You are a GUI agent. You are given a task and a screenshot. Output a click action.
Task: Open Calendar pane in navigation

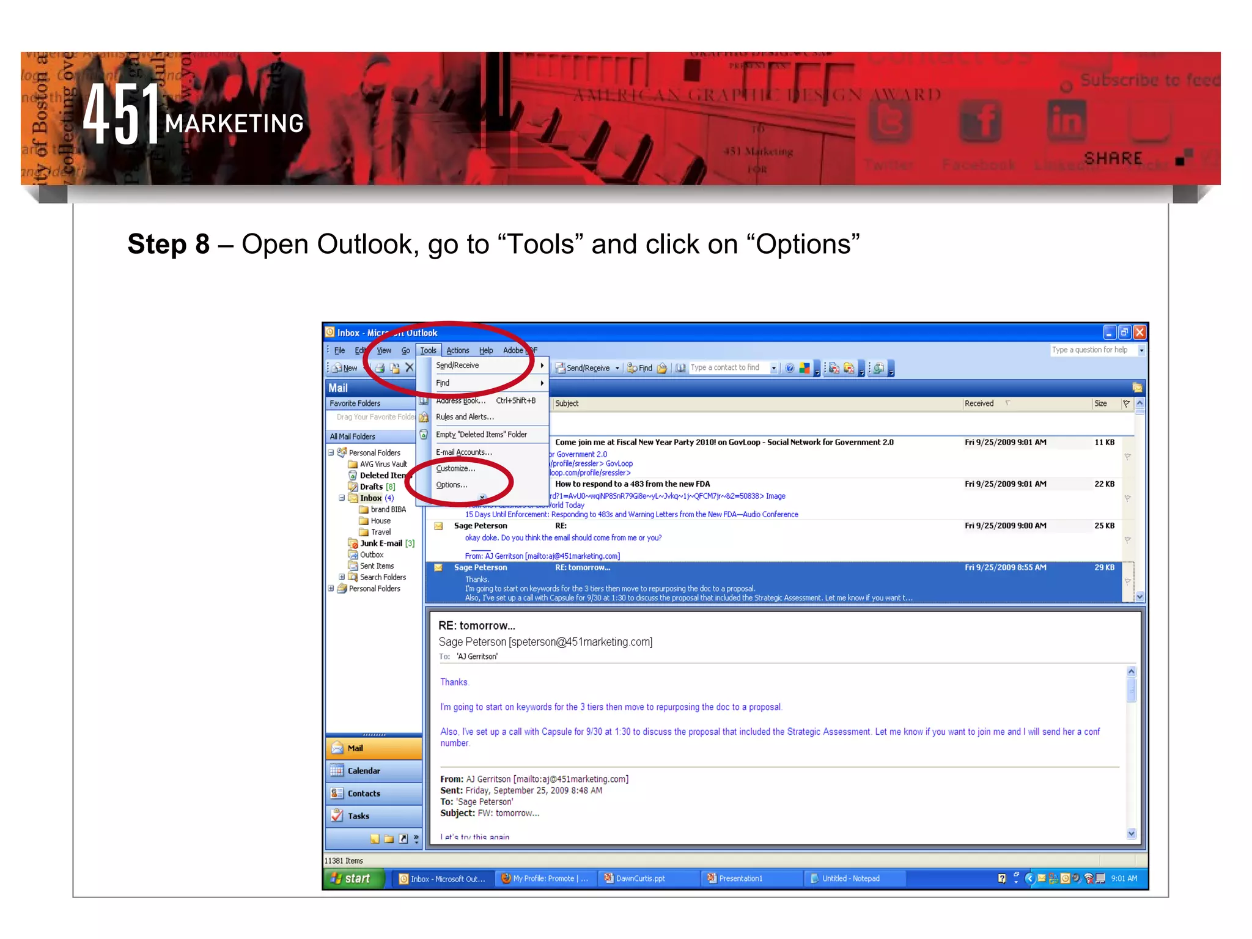[x=374, y=771]
